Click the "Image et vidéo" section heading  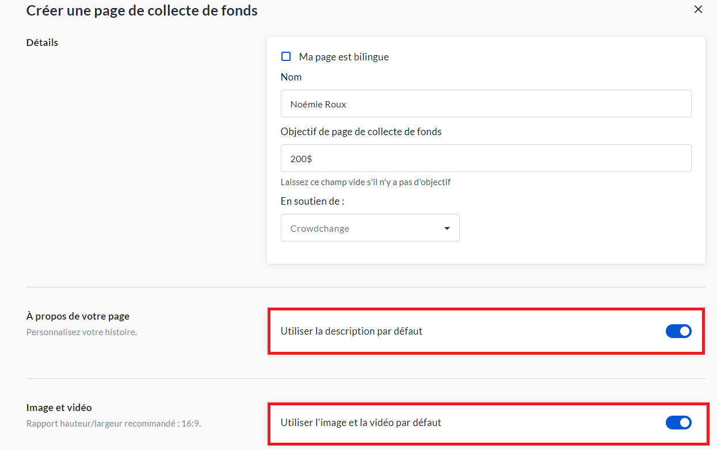(59, 408)
